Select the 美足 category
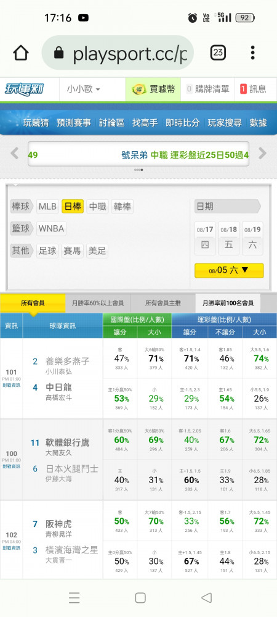The height and width of the screenshot is (617, 277). pos(97,251)
